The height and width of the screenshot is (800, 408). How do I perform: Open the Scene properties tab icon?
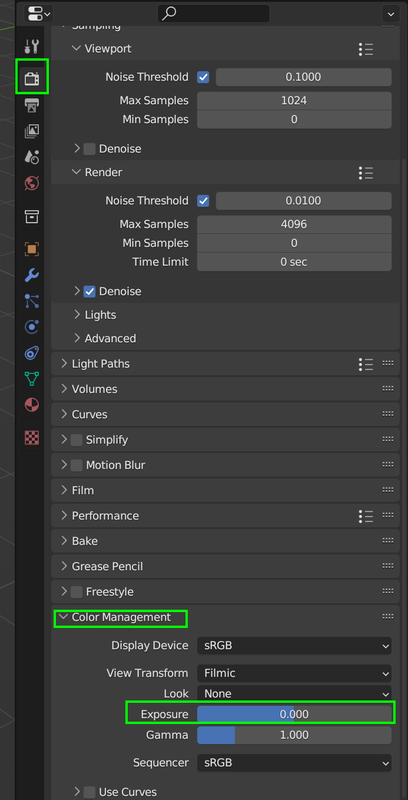coord(32,157)
